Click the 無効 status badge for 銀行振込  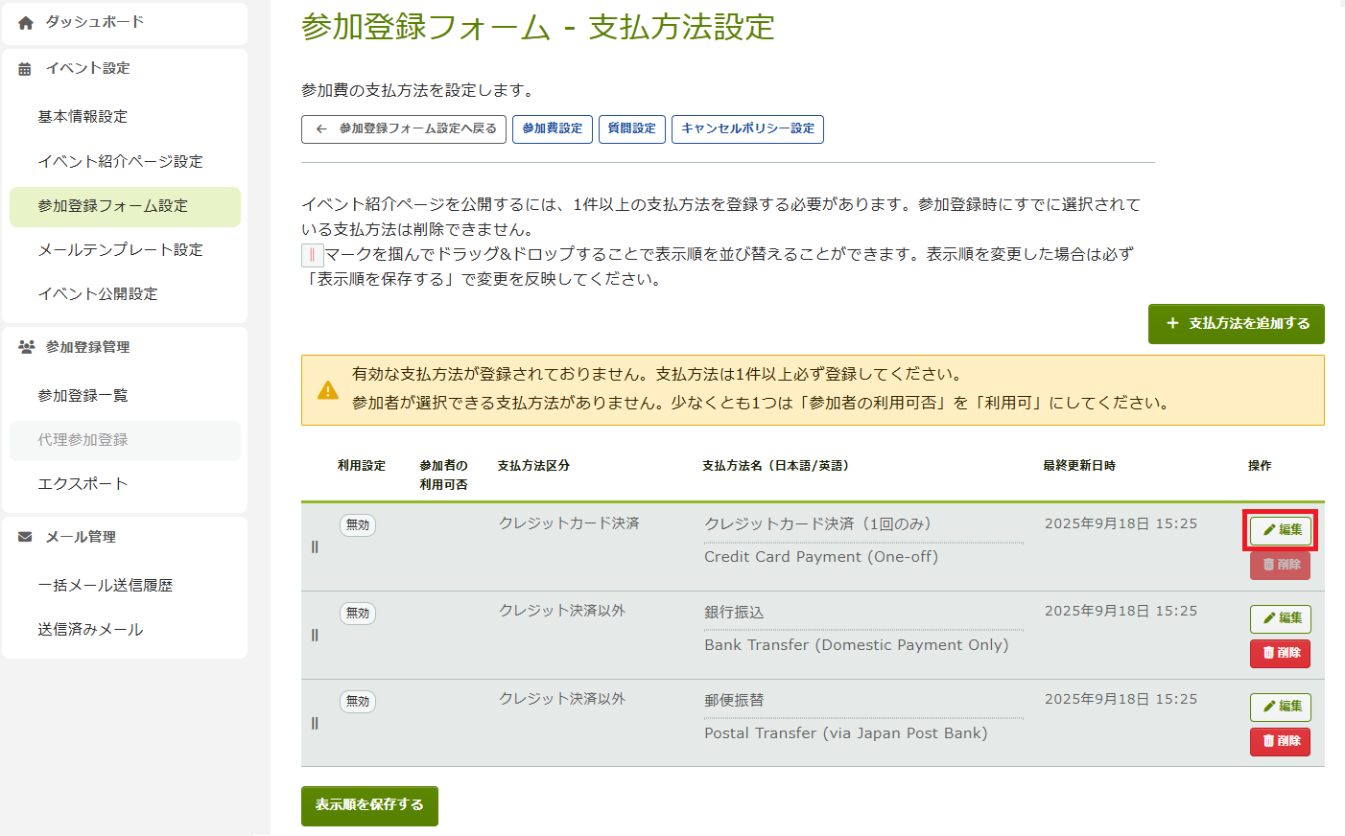click(358, 614)
